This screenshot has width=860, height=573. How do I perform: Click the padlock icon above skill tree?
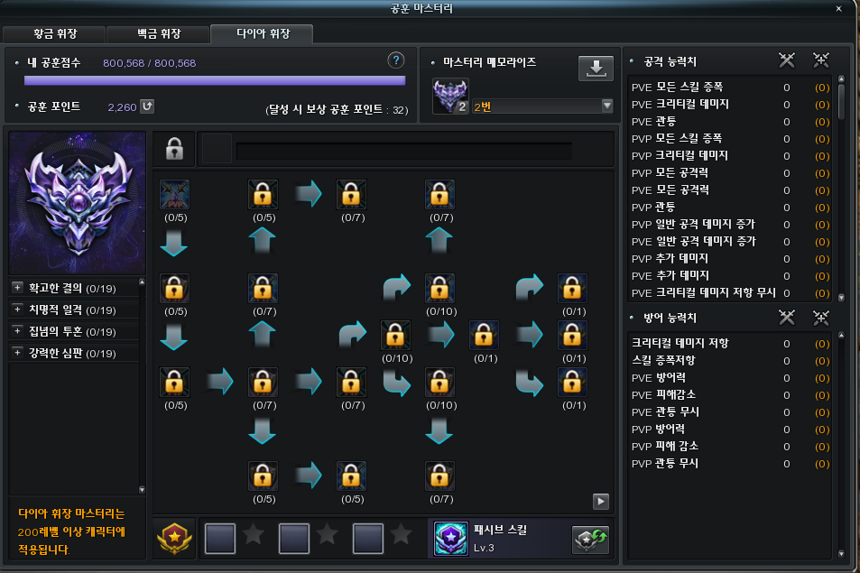tap(174, 149)
